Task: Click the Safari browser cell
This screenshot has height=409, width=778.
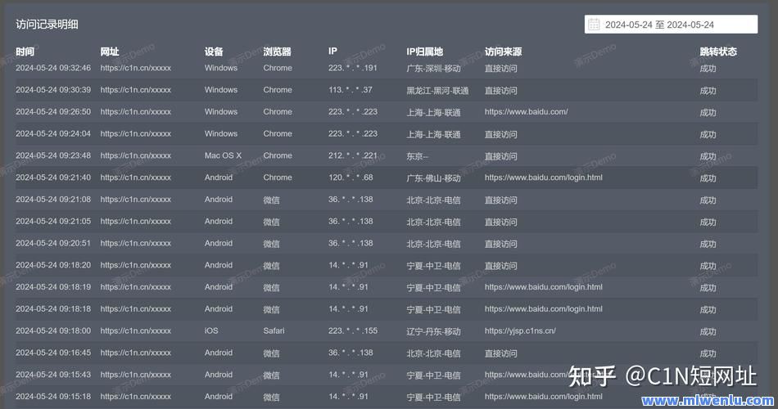Action: [x=274, y=330]
